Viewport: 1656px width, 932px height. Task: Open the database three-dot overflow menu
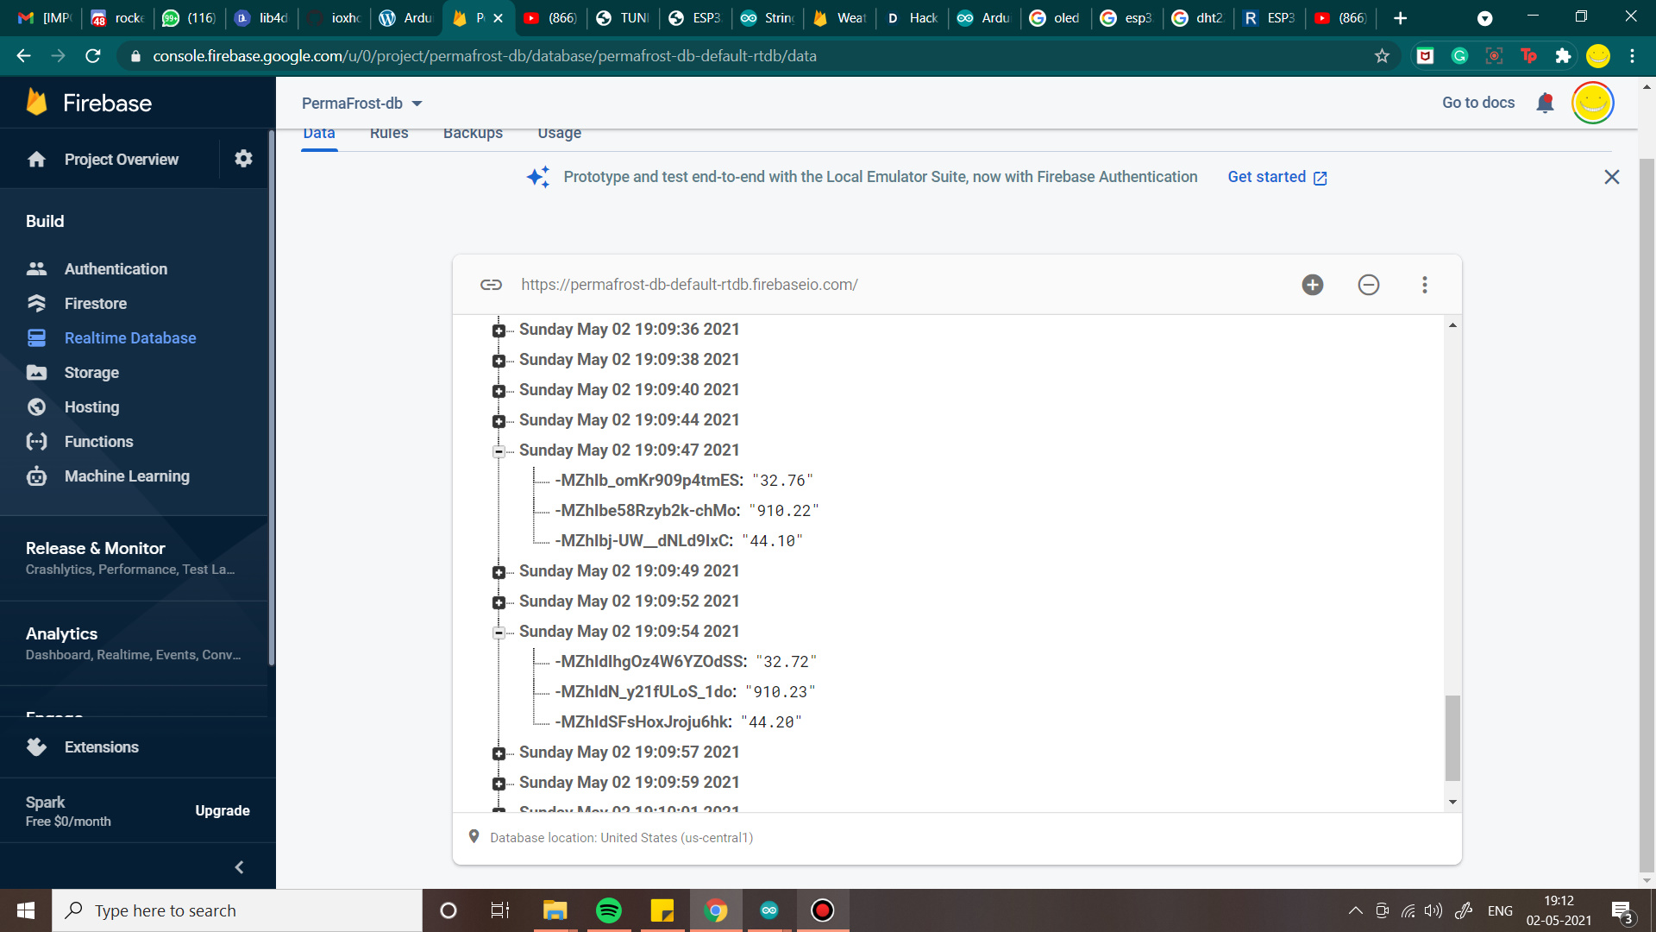1424,285
